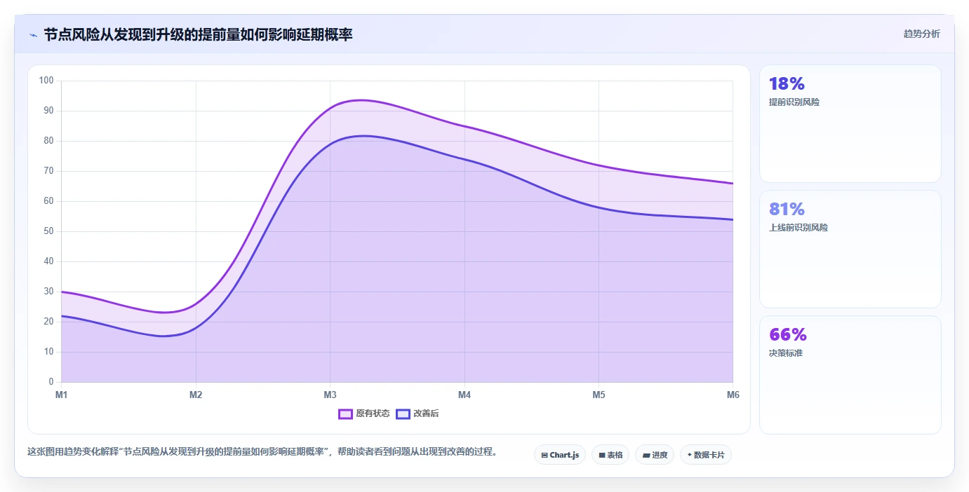
Task: Click the 改善后 blue legend swatch
Action: pyautogui.click(x=403, y=414)
